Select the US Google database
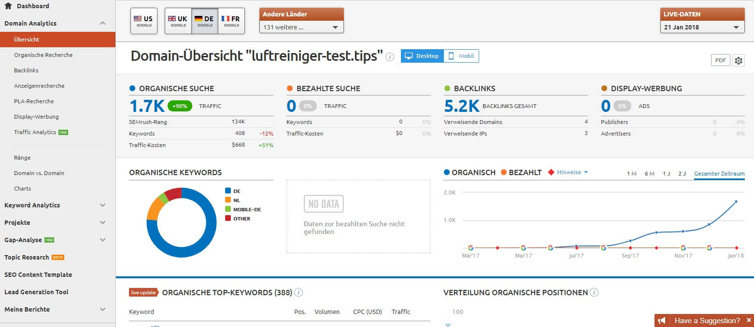The image size is (754, 327). 144,21
